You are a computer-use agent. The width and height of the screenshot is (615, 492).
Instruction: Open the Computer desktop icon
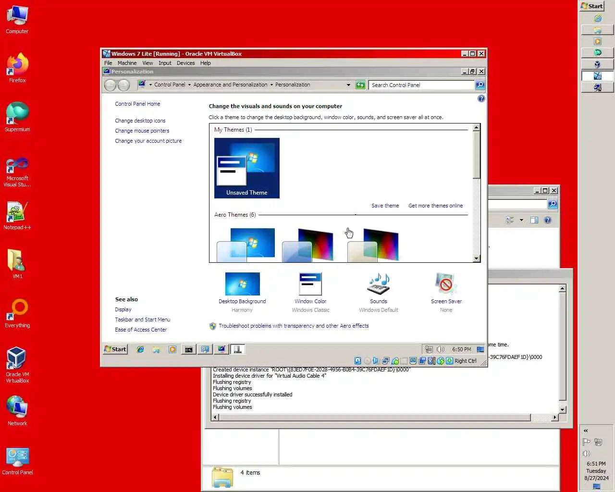[x=17, y=20]
